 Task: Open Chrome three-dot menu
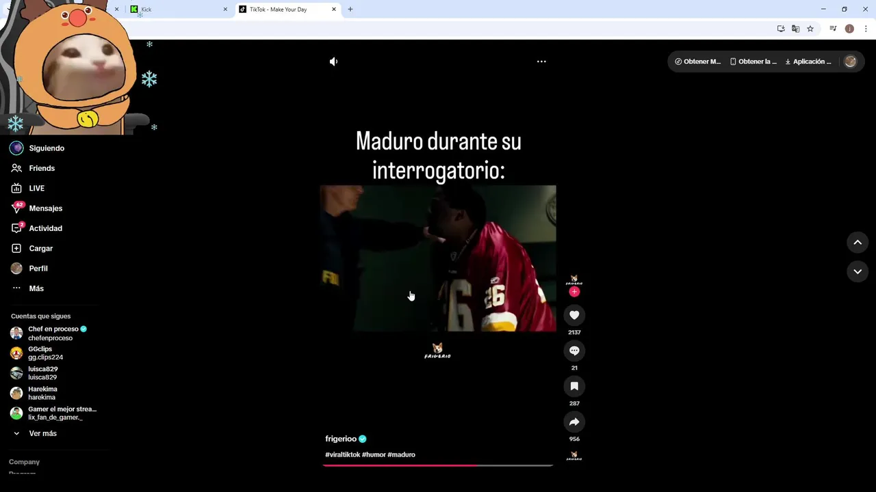[866, 29]
